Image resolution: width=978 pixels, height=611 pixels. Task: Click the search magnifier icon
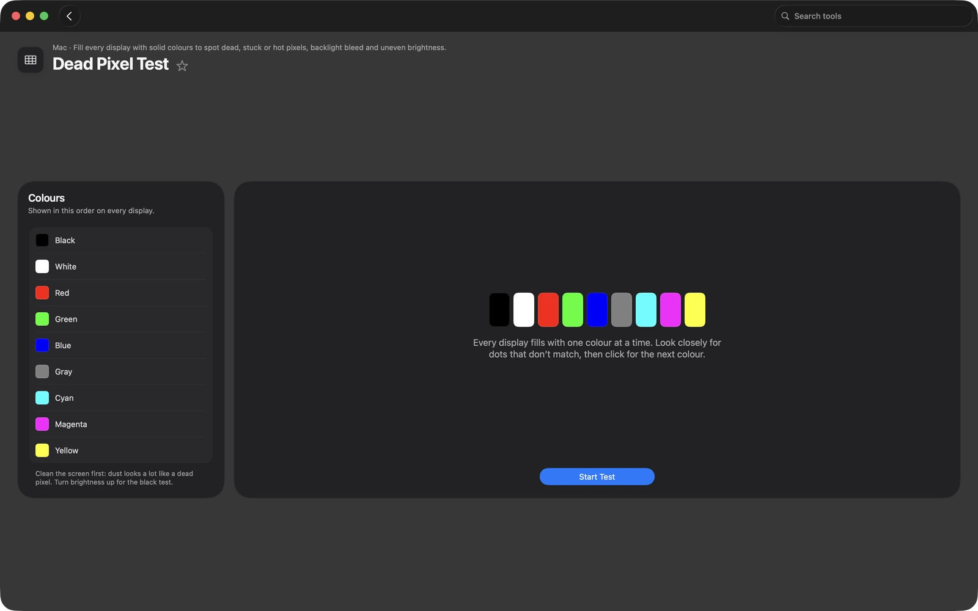tap(785, 16)
